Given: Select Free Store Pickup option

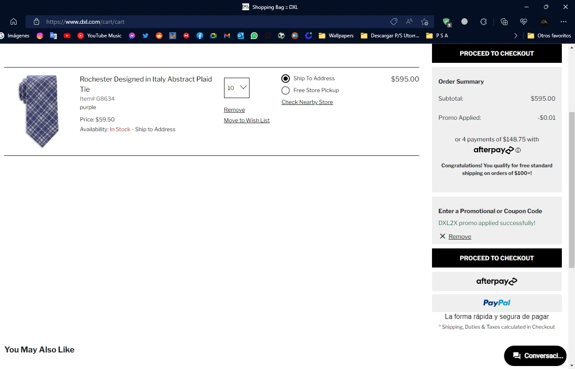Looking at the screenshot, I should click(286, 90).
